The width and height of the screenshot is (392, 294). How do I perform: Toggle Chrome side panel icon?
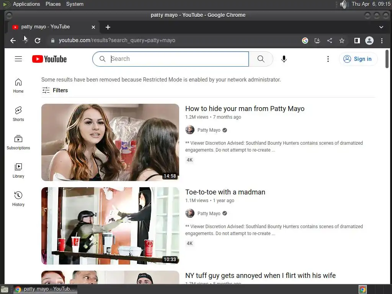pos(357,41)
